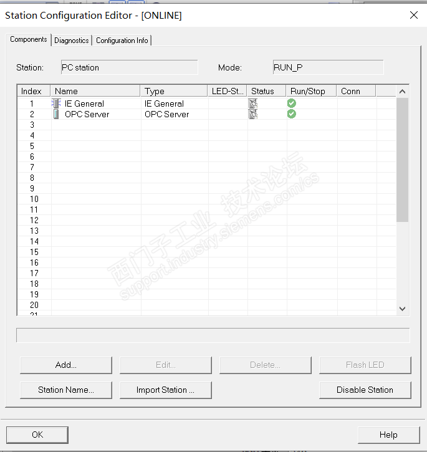Confirm with the OK button
This screenshot has width=427, height=452.
[x=37, y=435]
